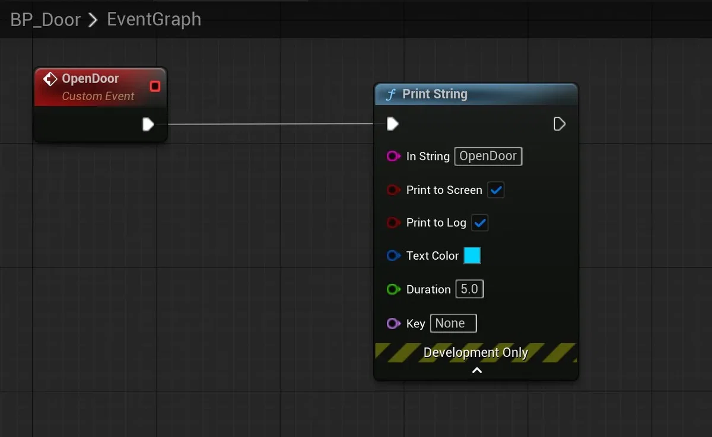Click the Text Color label
Viewport: 712px width, 437px height.
433,256
